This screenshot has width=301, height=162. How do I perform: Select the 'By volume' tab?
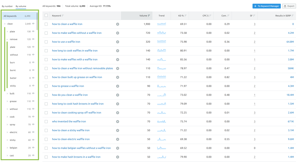21,6
